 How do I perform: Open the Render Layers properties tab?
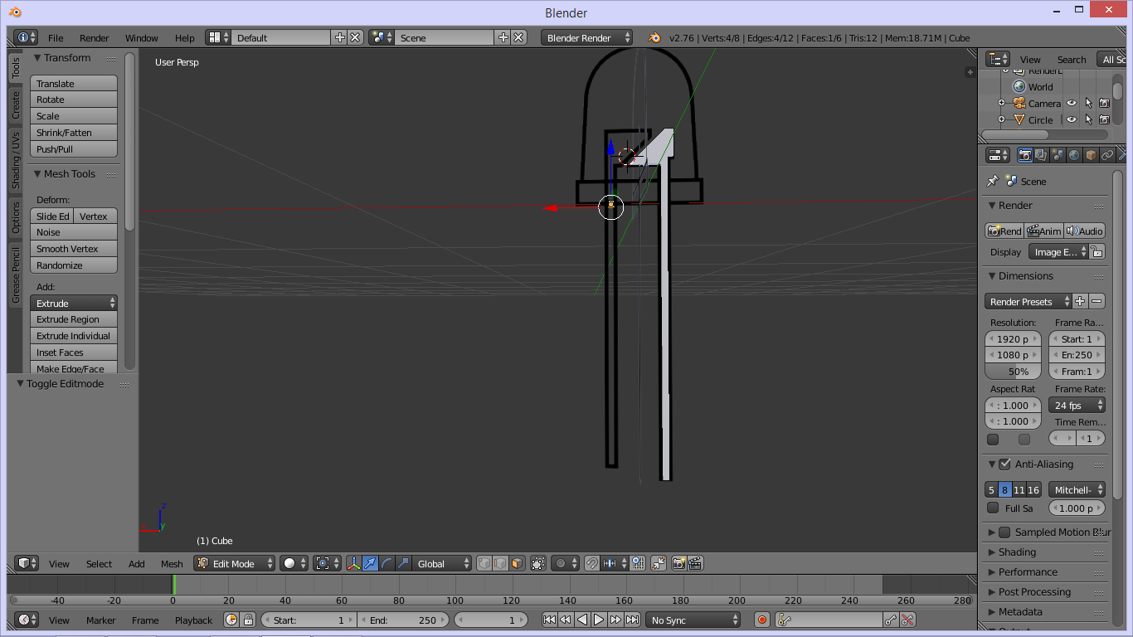click(1042, 155)
